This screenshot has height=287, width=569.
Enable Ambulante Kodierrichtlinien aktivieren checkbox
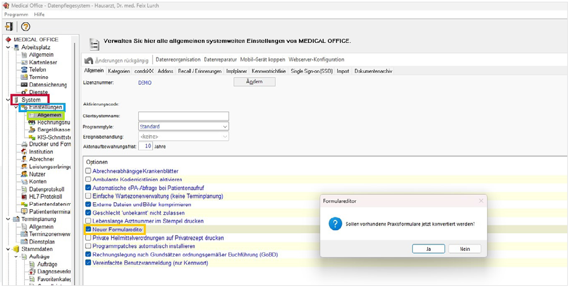(x=88, y=179)
